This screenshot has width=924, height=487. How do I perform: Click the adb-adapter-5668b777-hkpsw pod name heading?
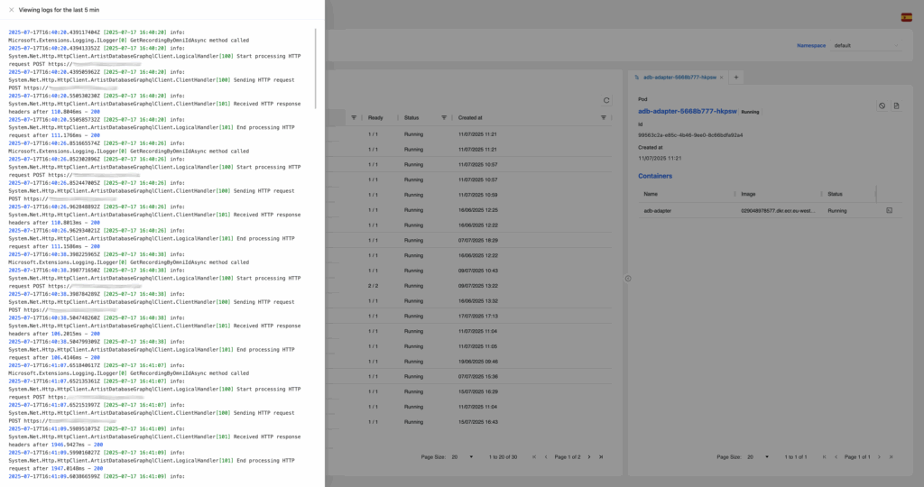click(x=687, y=111)
